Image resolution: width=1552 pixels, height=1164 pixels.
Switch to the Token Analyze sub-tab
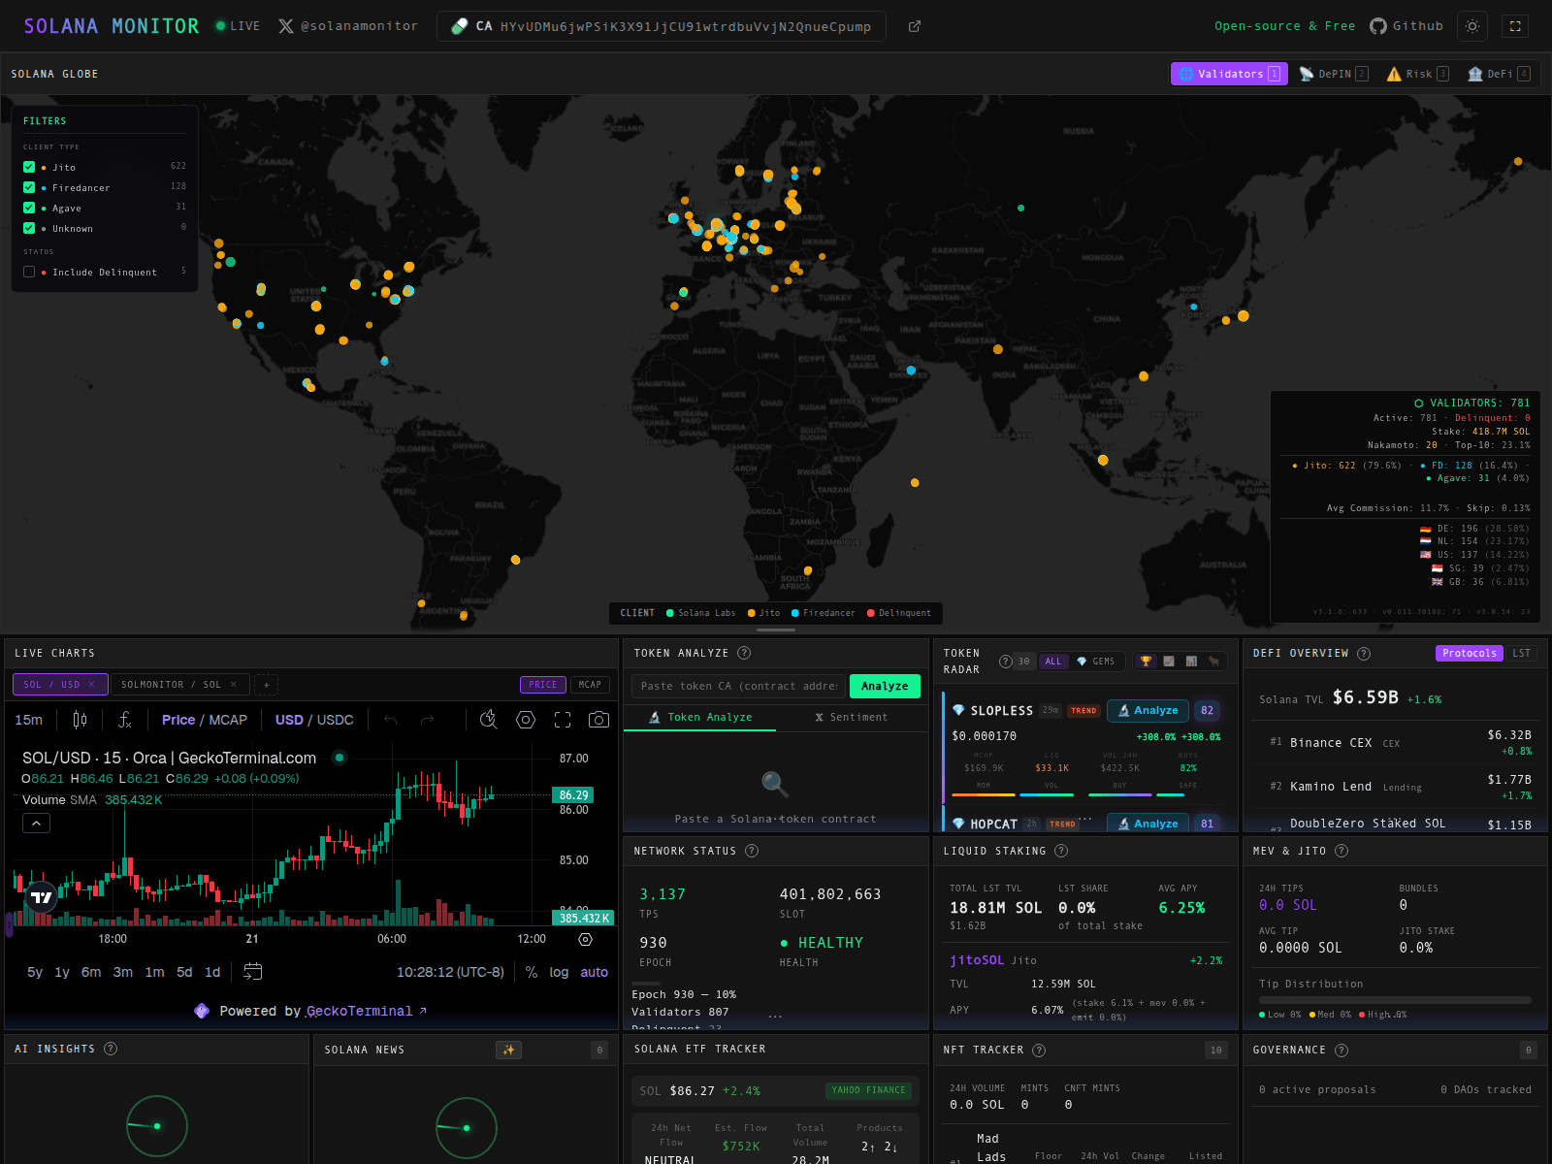pos(700,718)
